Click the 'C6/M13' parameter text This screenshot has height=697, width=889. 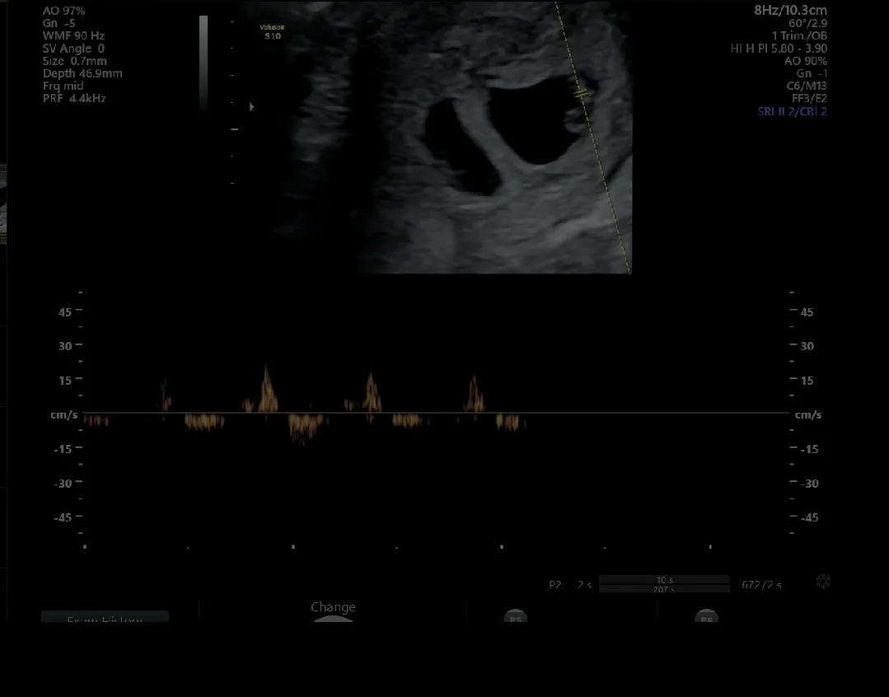807,86
